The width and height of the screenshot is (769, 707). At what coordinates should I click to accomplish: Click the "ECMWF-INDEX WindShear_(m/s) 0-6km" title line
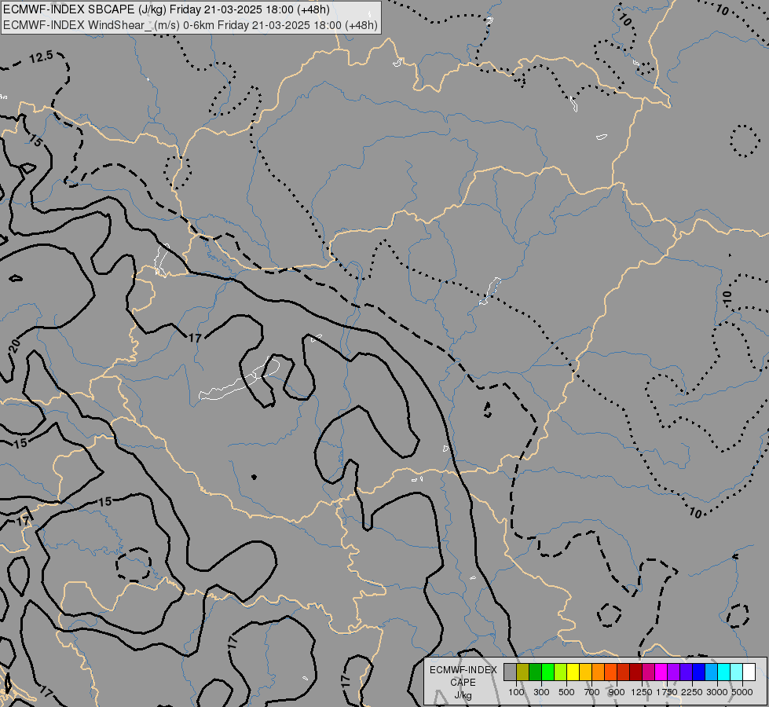point(190,25)
